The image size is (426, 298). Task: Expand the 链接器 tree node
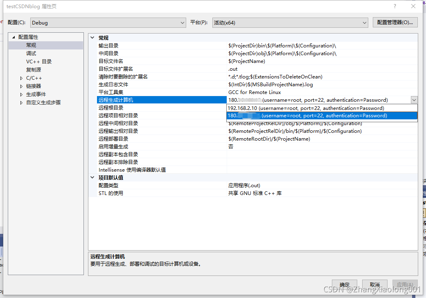coord(21,86)
